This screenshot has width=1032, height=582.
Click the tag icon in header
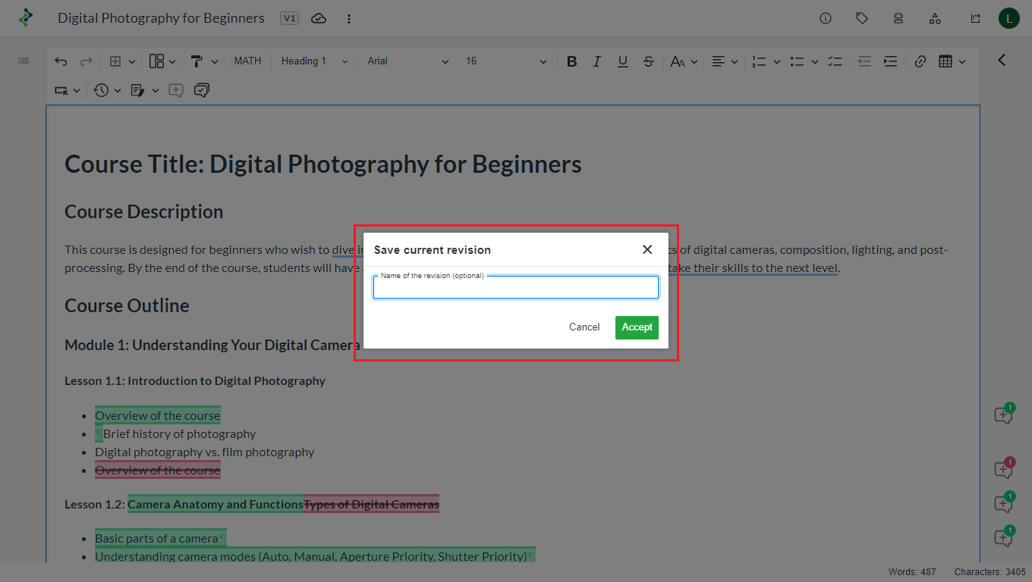(862, 18)
